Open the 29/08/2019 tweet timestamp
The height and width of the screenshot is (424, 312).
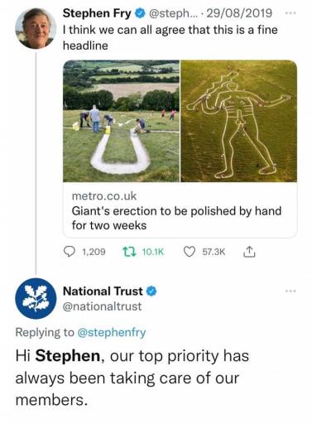pos(239,13)
